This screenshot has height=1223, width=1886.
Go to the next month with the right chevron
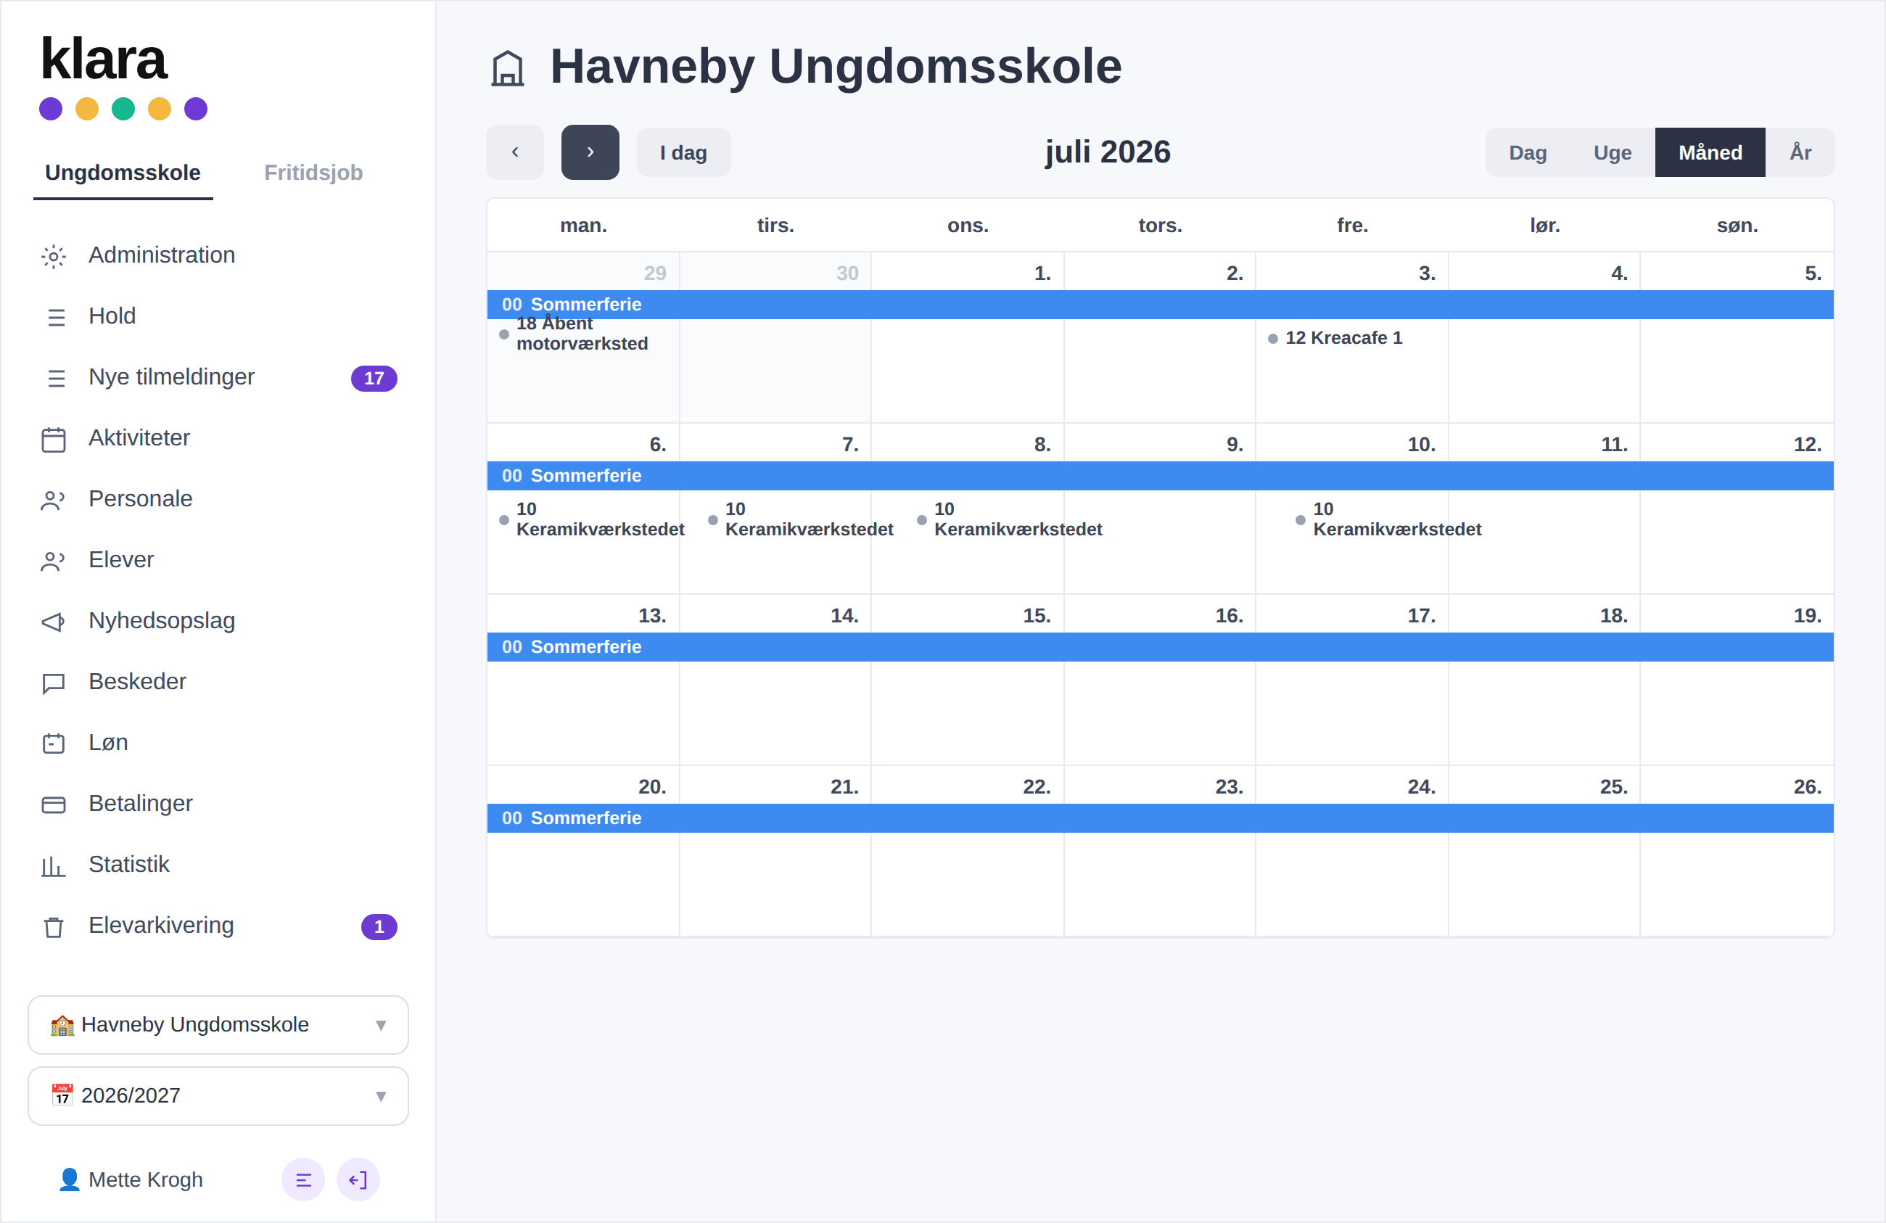(x=590, y=152)
